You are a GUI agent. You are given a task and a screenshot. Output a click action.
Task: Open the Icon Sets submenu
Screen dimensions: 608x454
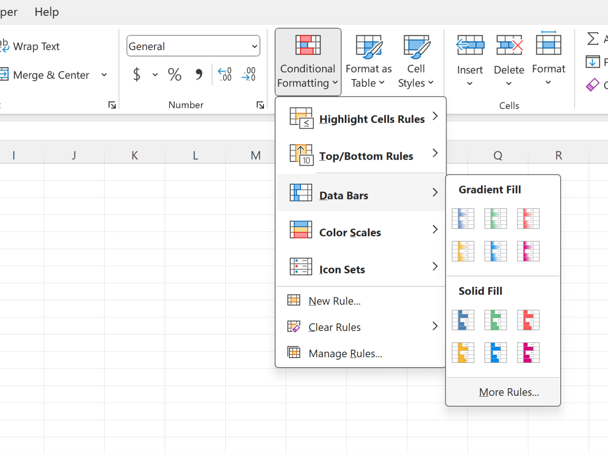click(360, 267)
